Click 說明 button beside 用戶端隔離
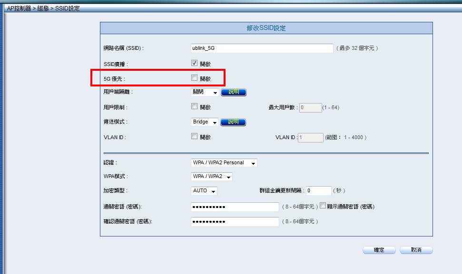The width and height of the screenshot is (462, 274). click(x=234, y=93)
